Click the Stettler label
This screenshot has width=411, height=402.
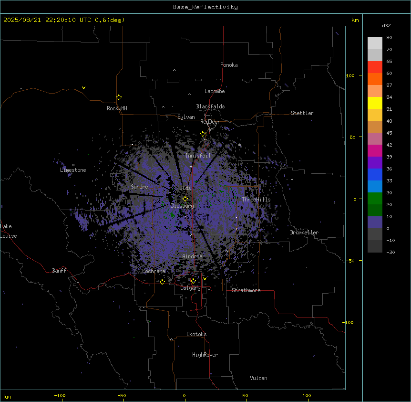pos(302,113)
